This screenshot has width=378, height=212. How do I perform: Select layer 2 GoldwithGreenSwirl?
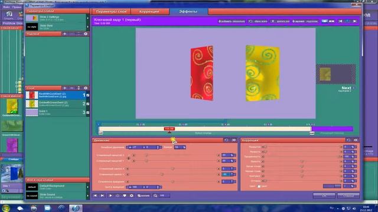(57, 104)
